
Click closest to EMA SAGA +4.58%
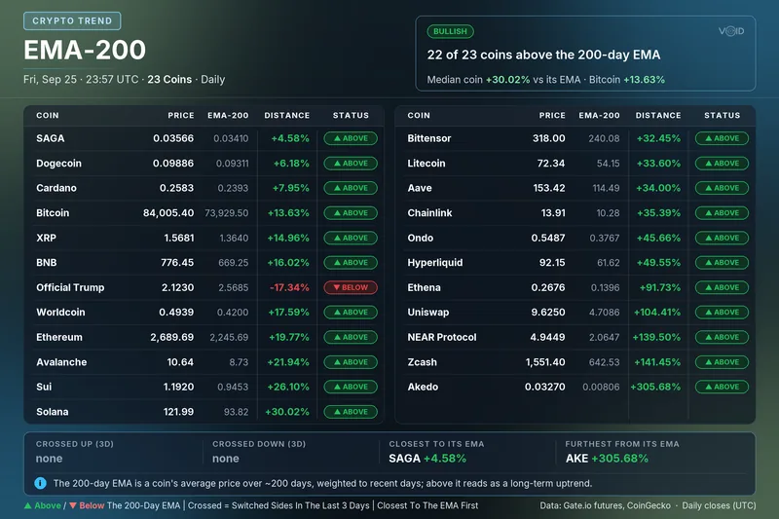pyautogui.click(x=427, y=459)
